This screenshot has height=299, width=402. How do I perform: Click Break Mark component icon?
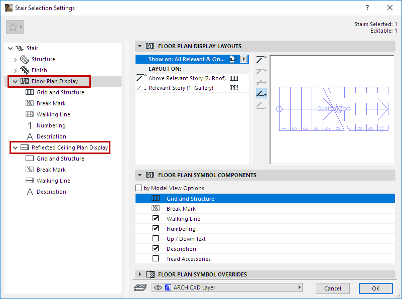156,208
